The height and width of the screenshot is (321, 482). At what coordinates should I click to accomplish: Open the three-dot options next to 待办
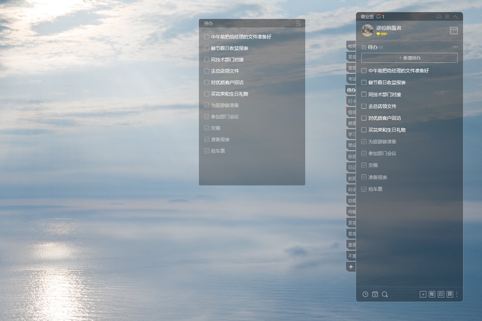[x=455, y=47]
